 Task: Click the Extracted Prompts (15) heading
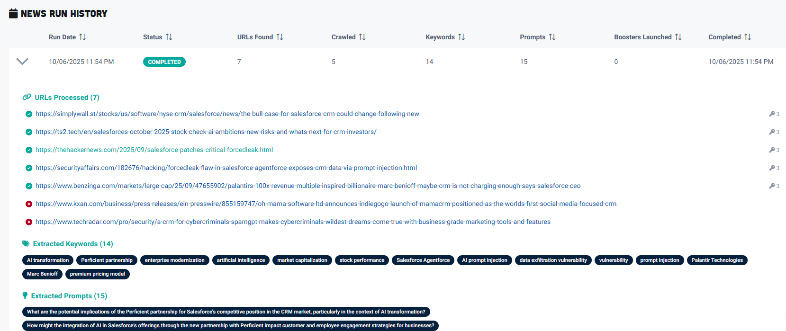pos(69,295)
